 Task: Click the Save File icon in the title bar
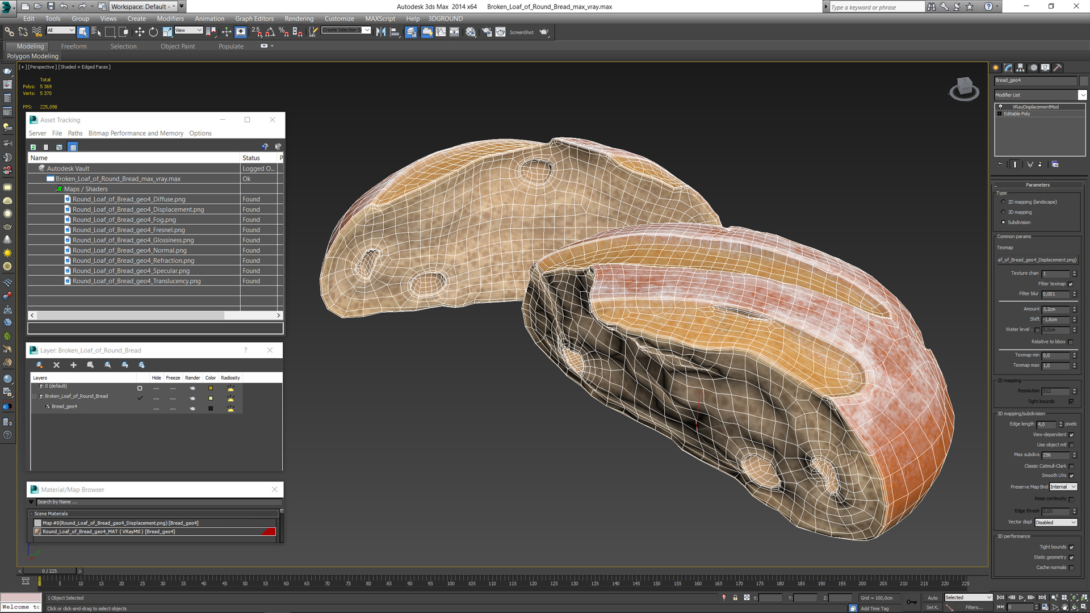tap(51, 6)
